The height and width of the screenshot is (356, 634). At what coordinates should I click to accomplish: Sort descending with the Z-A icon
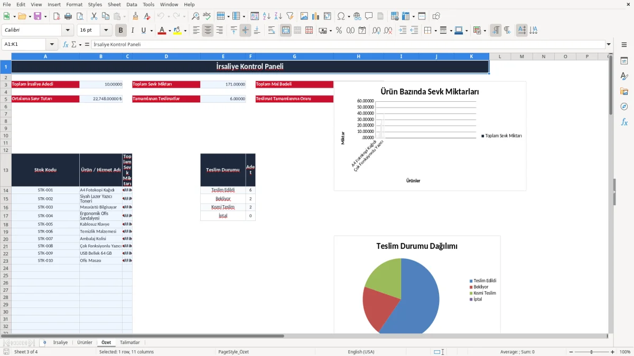[x=278, y=16]
